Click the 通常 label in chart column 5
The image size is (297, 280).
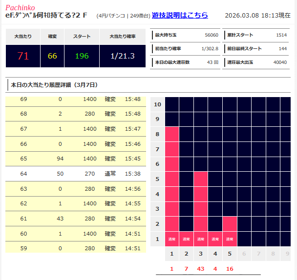[x=230, y=240]
